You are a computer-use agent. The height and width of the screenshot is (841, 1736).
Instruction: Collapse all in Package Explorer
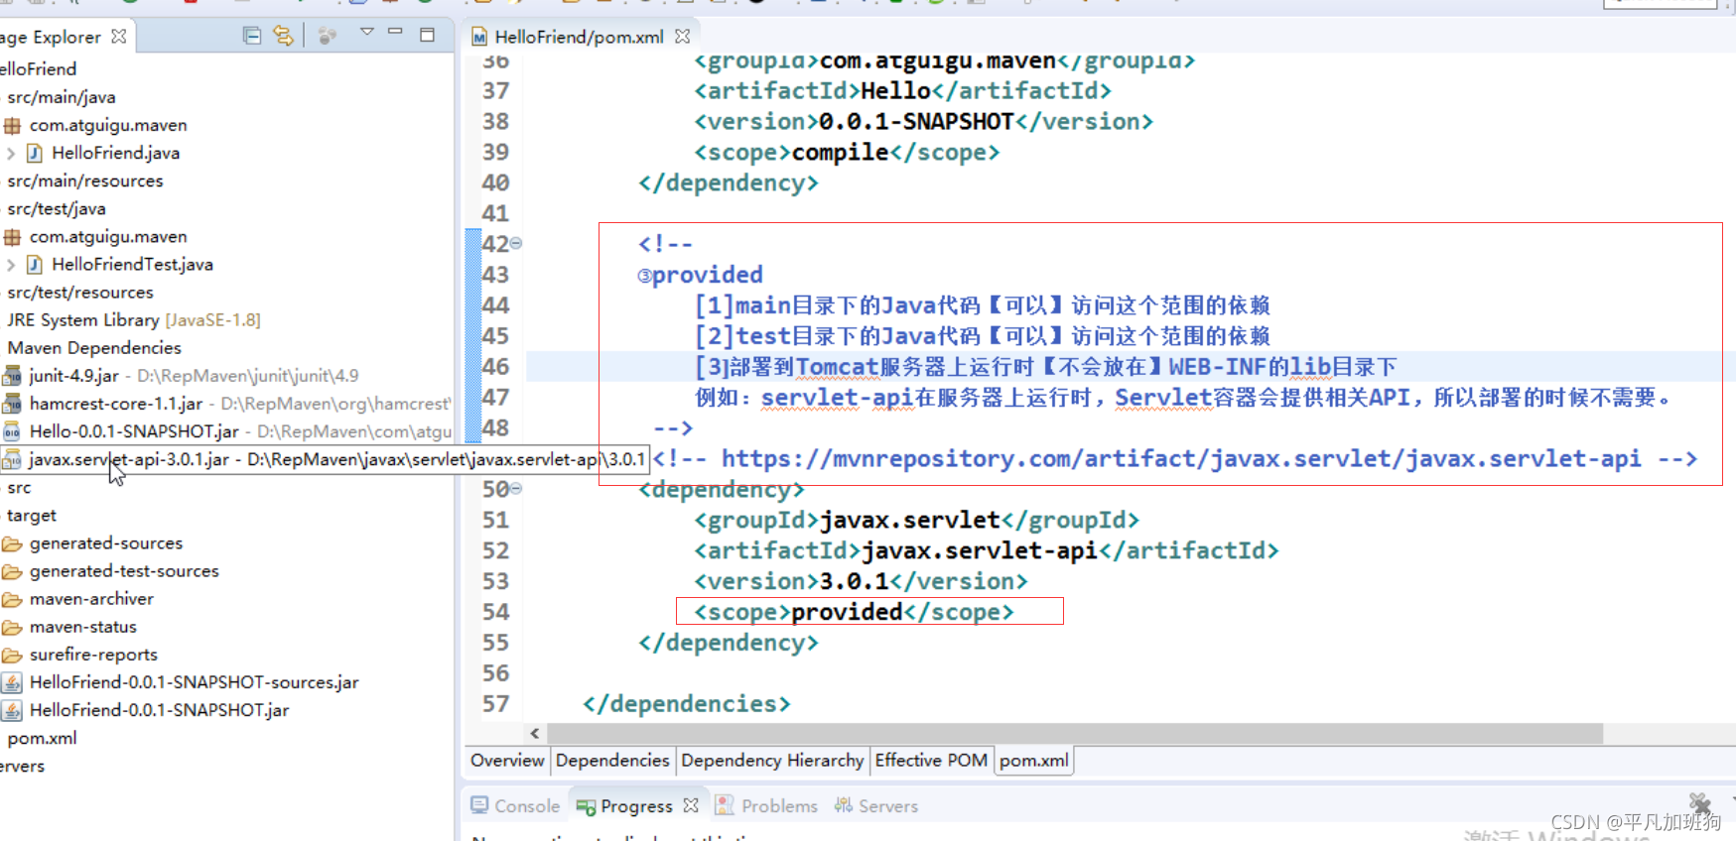[252, 36]
